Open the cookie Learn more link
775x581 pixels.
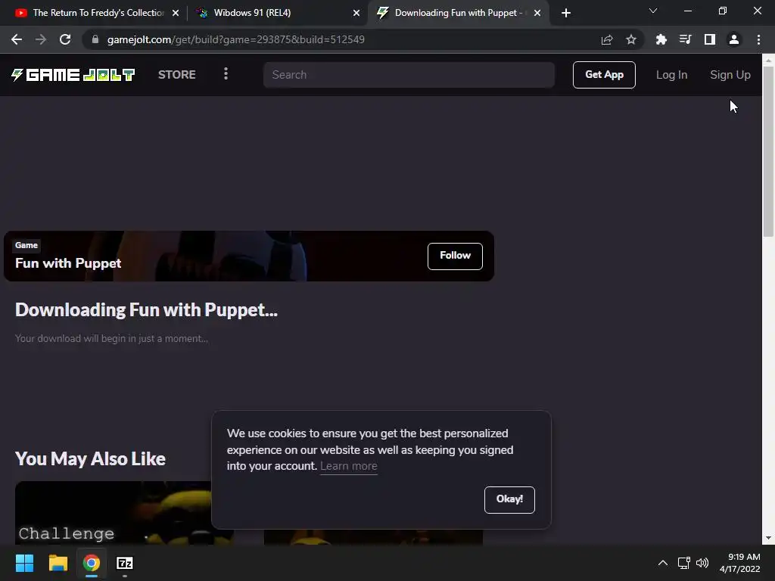[348, 466]
